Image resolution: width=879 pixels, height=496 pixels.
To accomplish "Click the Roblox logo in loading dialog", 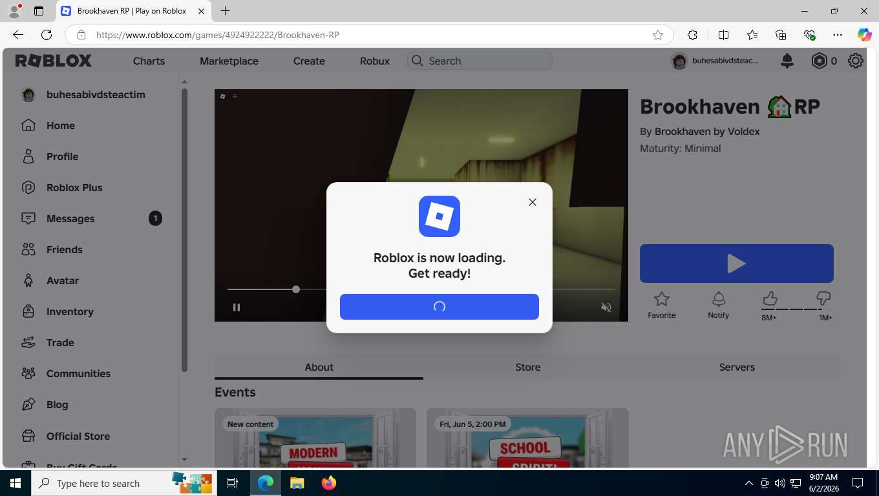I will coord(439,216).
